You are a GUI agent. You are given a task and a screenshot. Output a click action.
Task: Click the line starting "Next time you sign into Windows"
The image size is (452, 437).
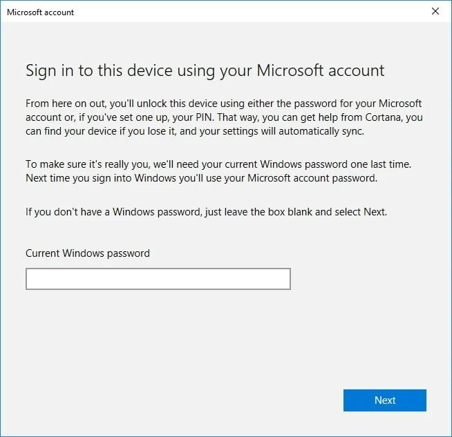(201, 178)
